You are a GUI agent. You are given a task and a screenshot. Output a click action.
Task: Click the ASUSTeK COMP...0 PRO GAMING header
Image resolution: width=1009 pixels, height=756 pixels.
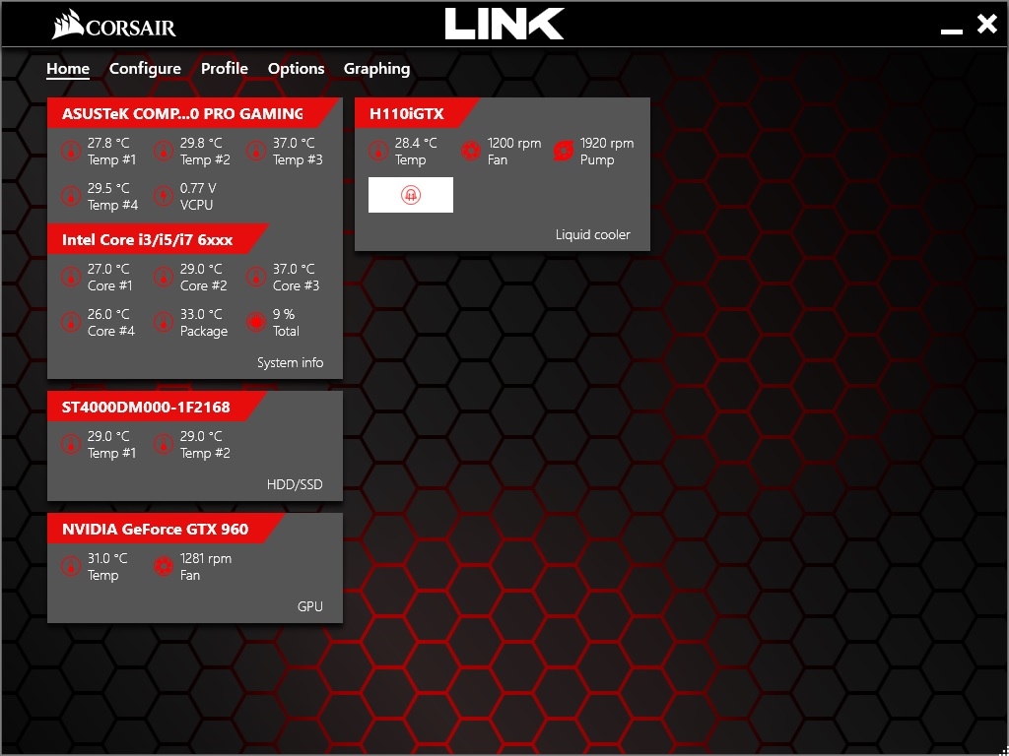(192, 114)
